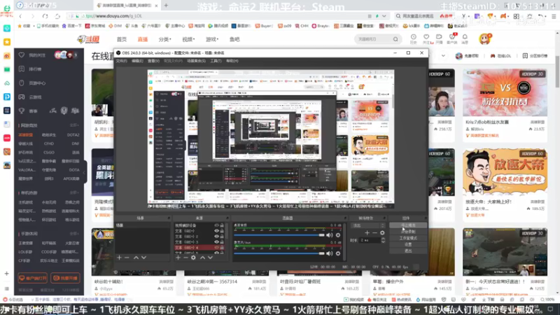Click 开始录制 button in OBS controls
560x315 pixels.
point(408,232)
